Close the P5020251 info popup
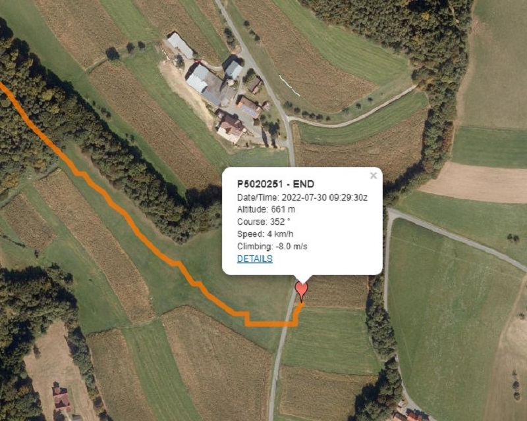The image size is (527, 421). click(374, 176)
